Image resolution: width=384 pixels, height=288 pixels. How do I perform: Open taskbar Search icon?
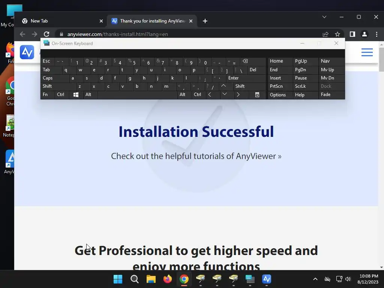(x=135, y=279)
